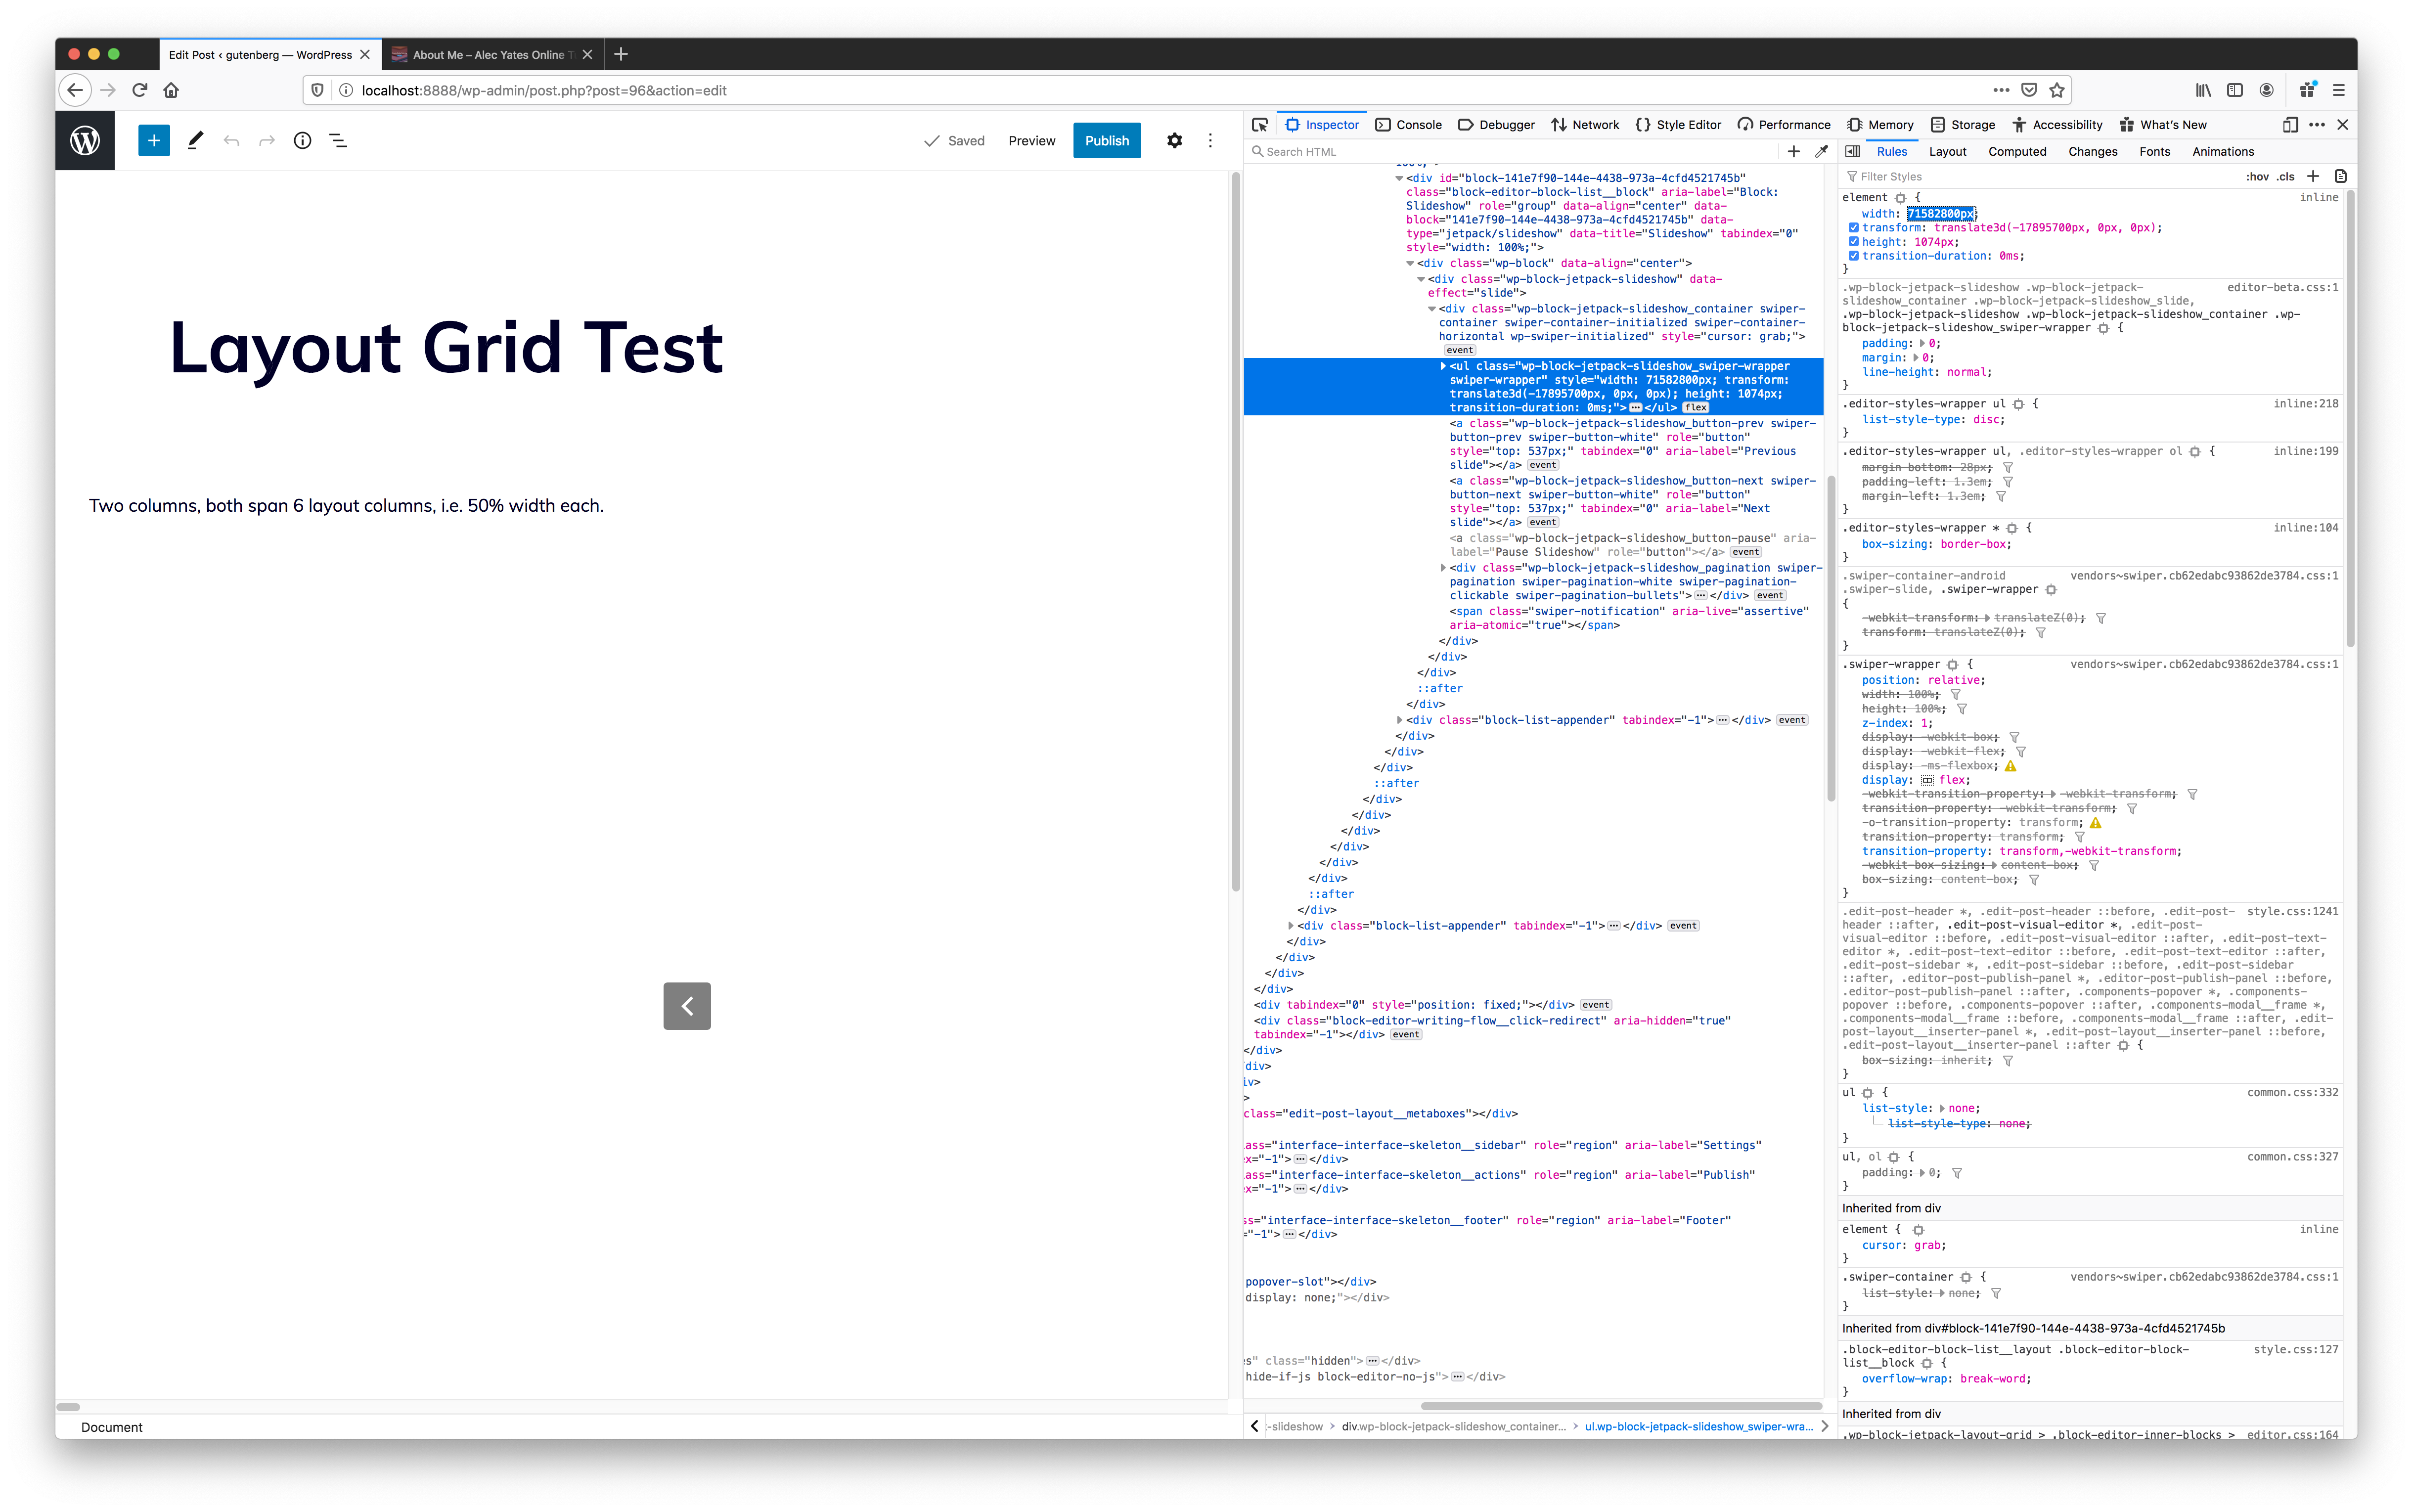Open the Computed styles tab
This screenshot has width=2413, height=1512.
pyautogui.click(x=2016, y=152)
